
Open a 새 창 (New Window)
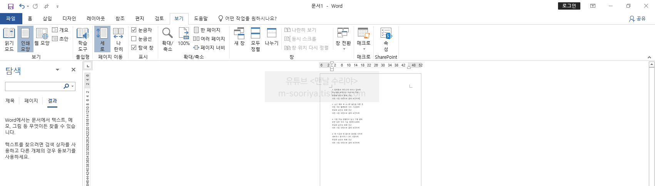click(x=239, y=37)
